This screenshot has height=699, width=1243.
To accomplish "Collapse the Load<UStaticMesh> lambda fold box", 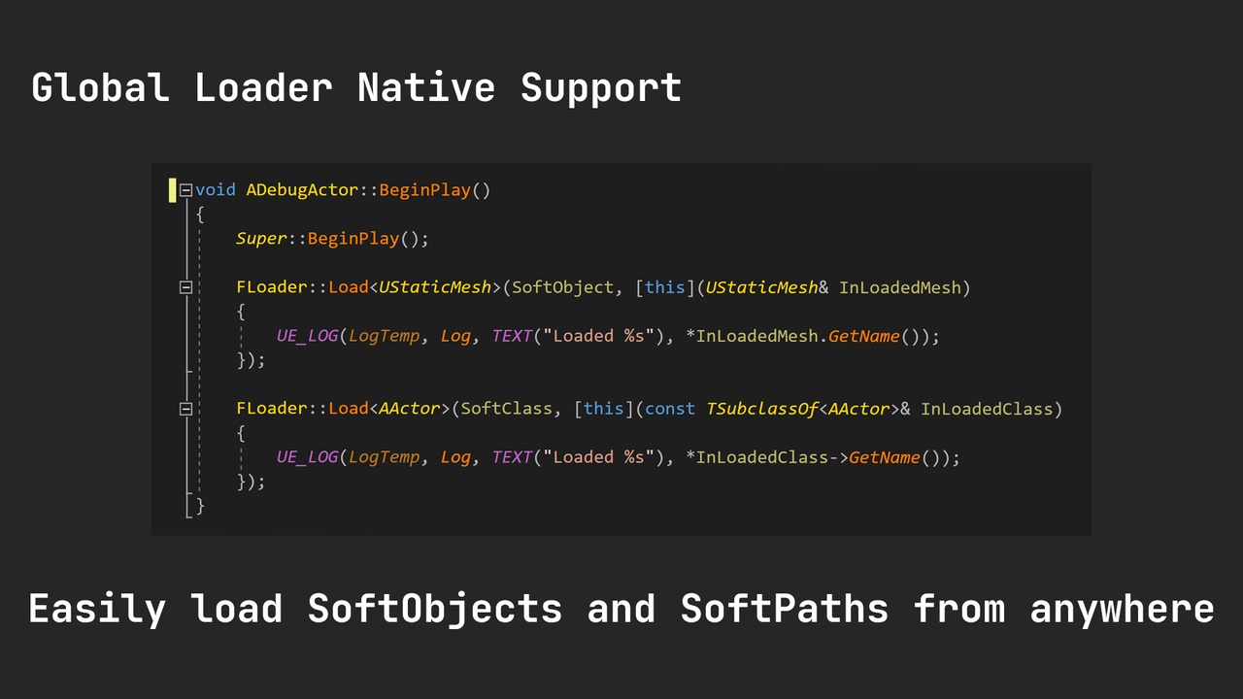I will point(185,287).
